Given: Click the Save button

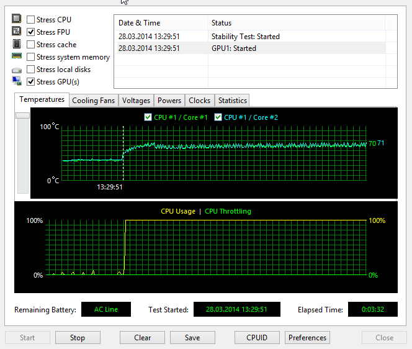Looking at the screenshot, I should (x=192, y=338).
